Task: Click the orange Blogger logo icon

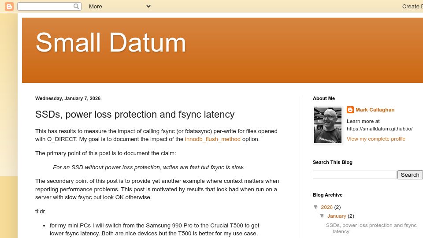Action: coord(9,7)
